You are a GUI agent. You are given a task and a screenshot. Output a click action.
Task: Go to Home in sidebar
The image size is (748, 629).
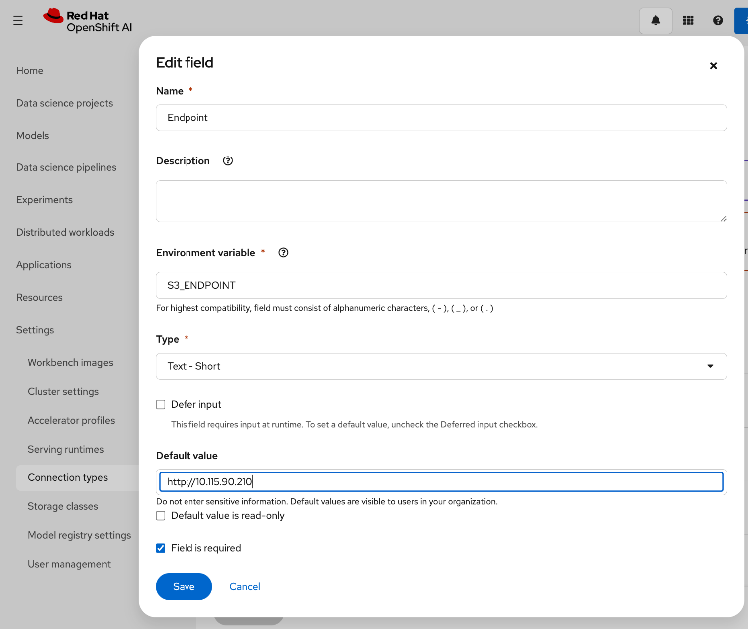pos(30,71)
